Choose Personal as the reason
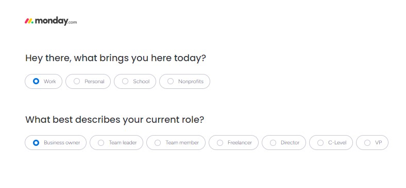Image resolution: width=406 pixels, height=188 pixels. (88, 81)
